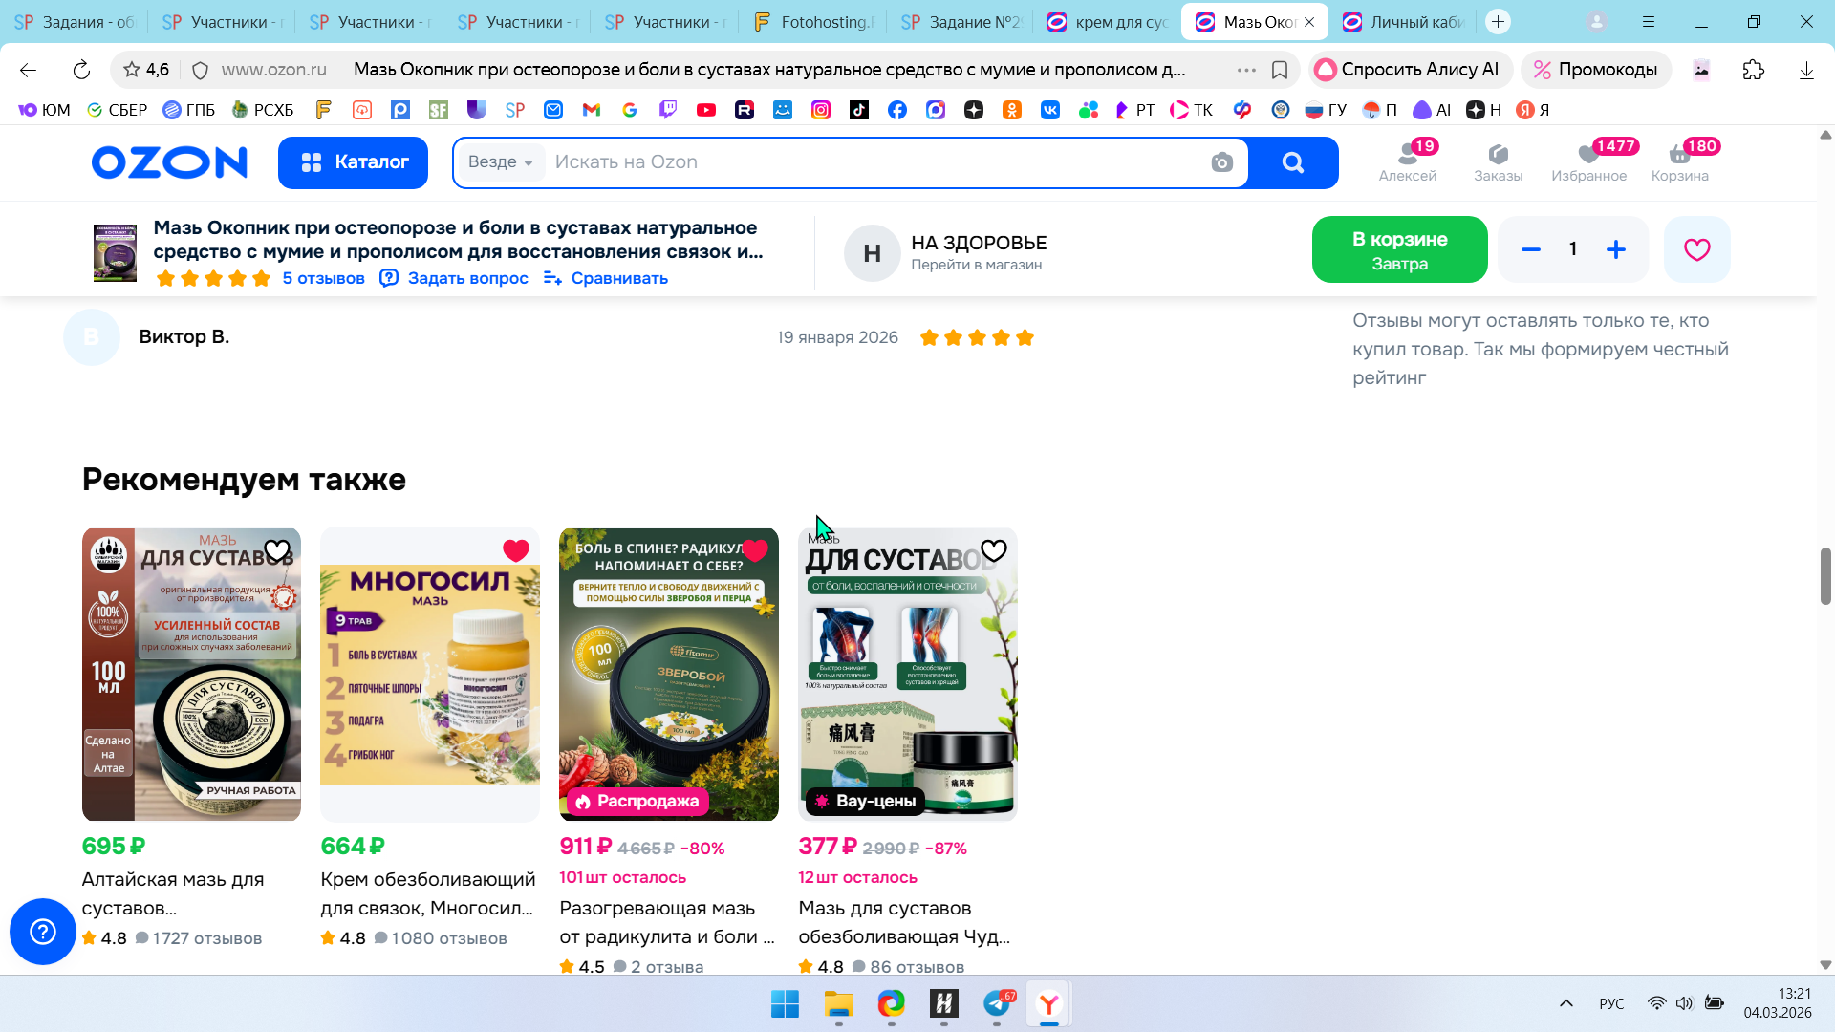Show hidden system tray icons chevron
Viewport: 1835px width, 1032px height.
point(1565,1003)
